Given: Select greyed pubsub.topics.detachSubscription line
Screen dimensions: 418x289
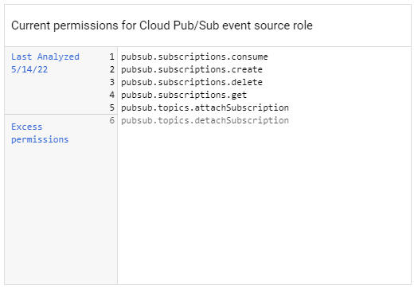Looking at the screenshot, I should pyautogui.click(x=205, y=120).
